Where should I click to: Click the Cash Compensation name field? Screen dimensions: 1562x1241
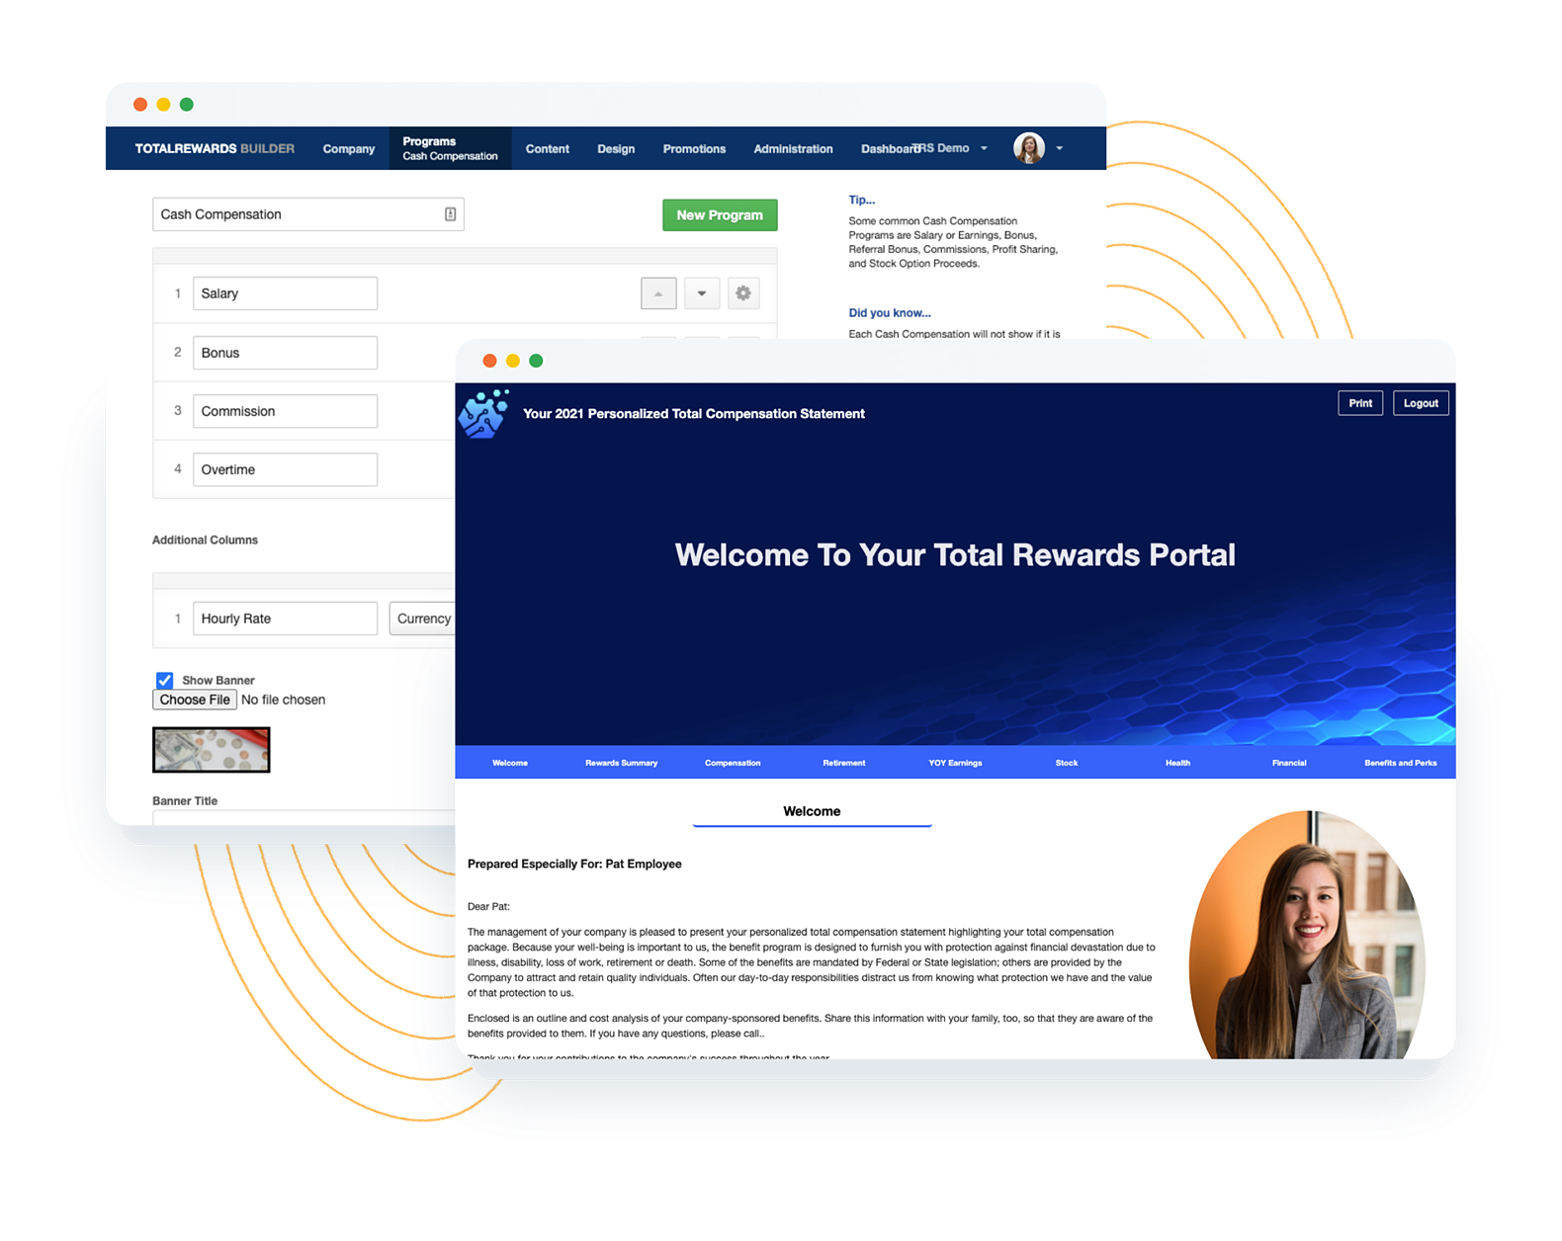tap(307, 214)
